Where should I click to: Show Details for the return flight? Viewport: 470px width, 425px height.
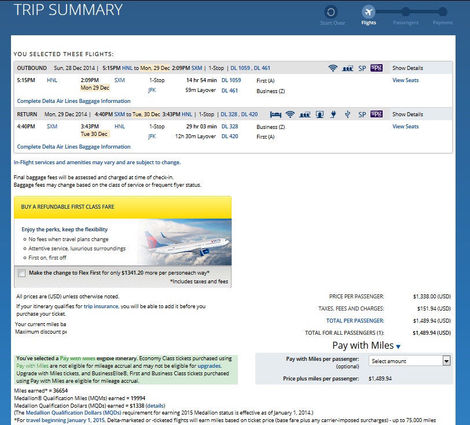pos(407,114)
